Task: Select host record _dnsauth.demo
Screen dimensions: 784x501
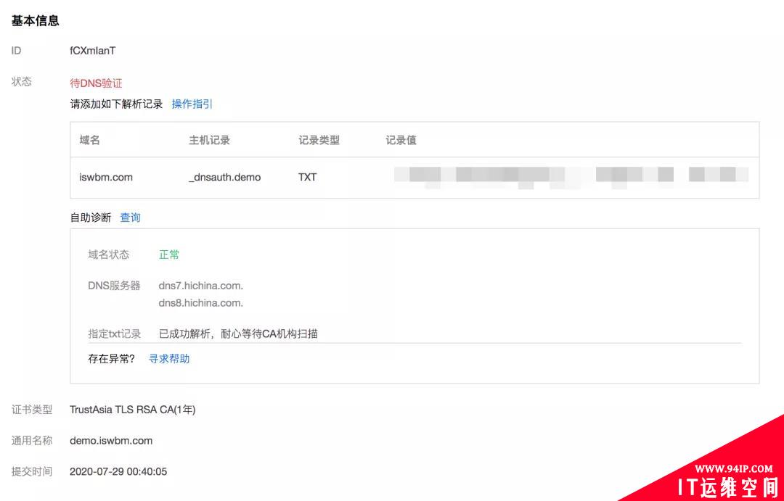Action: coord(224,178)
